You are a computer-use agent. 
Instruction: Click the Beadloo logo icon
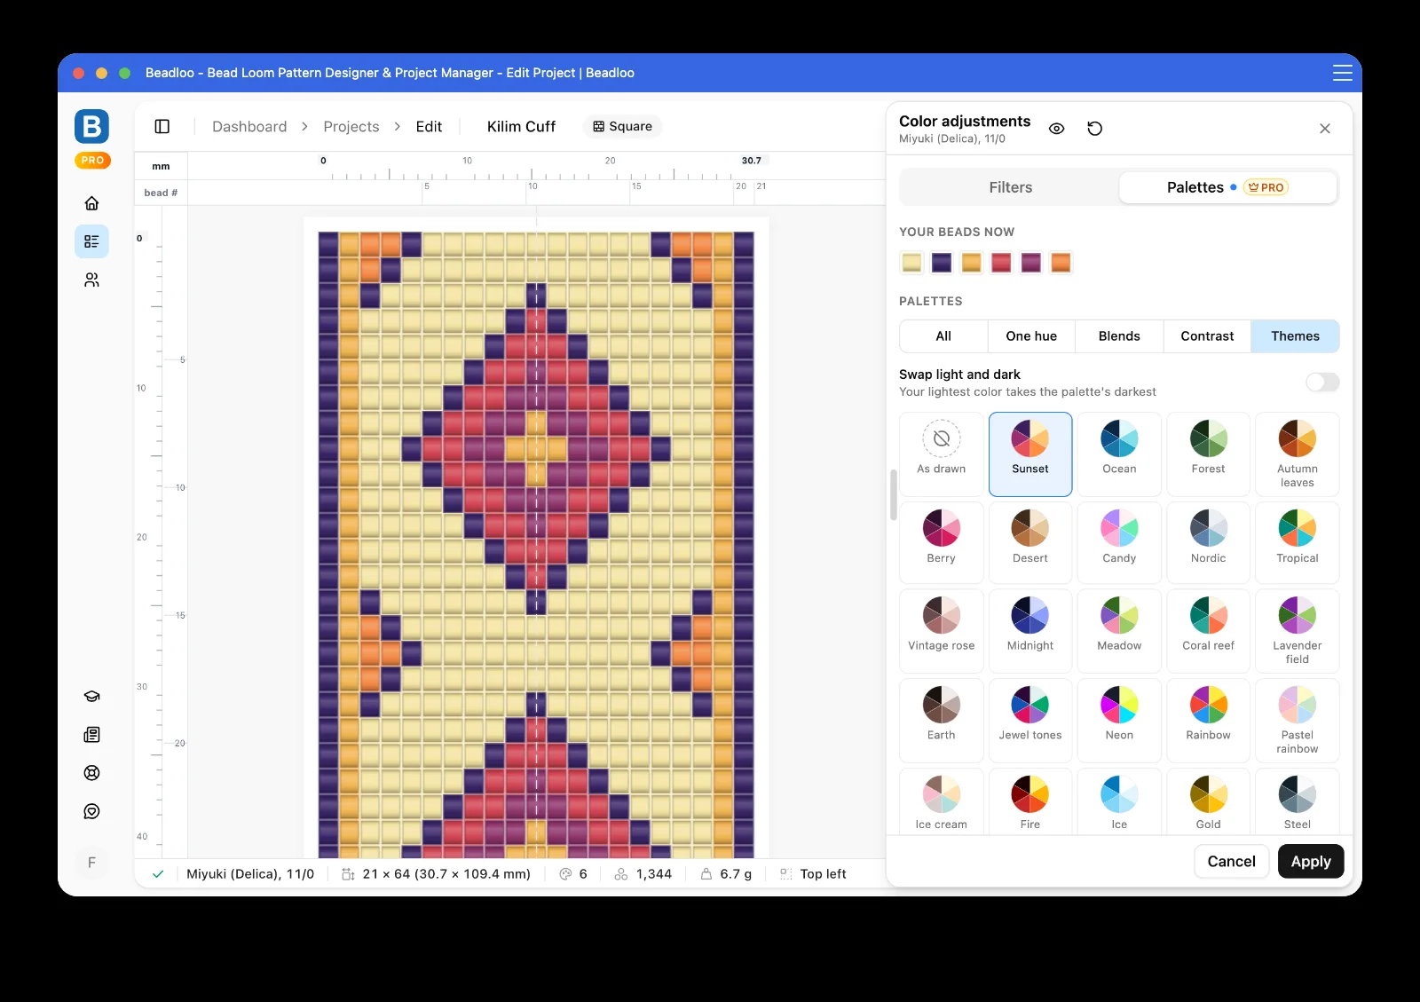(91, 127)
